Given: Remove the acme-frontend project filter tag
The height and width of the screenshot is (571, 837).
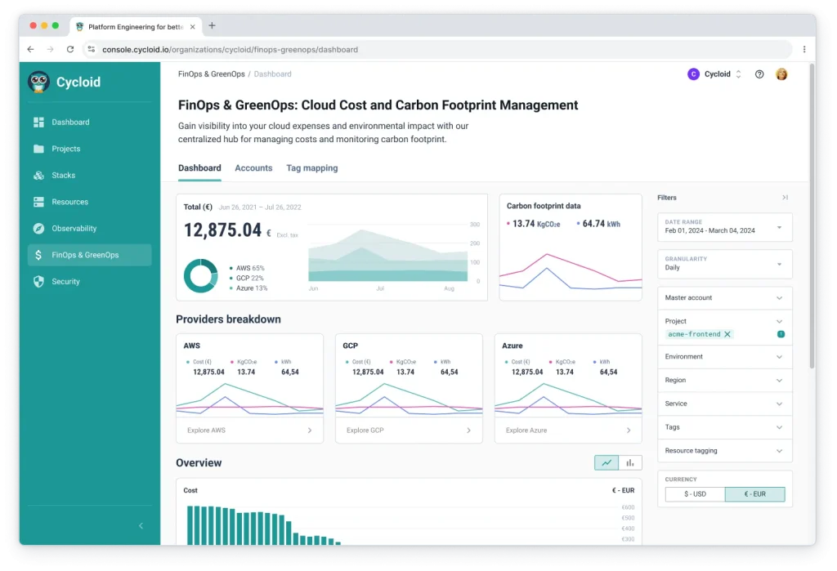Looking at the screenshot, I should pyautogui.click(x=727, y=334).
